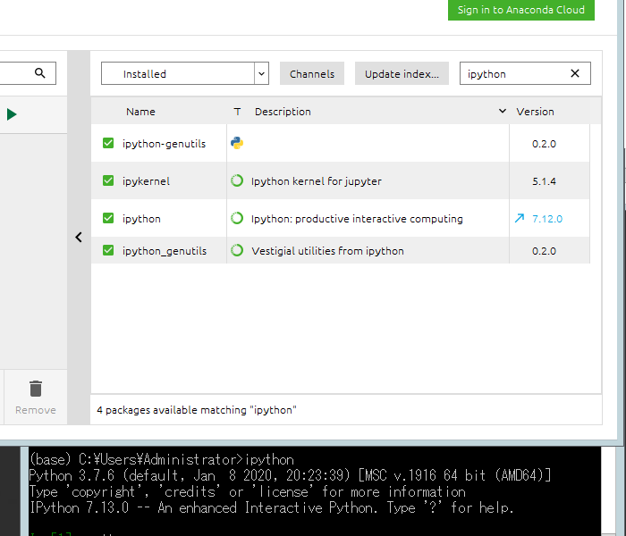Click version 0.2.0 of ipython_genutils
Viewport: 626px width, 536px height.
544,251
